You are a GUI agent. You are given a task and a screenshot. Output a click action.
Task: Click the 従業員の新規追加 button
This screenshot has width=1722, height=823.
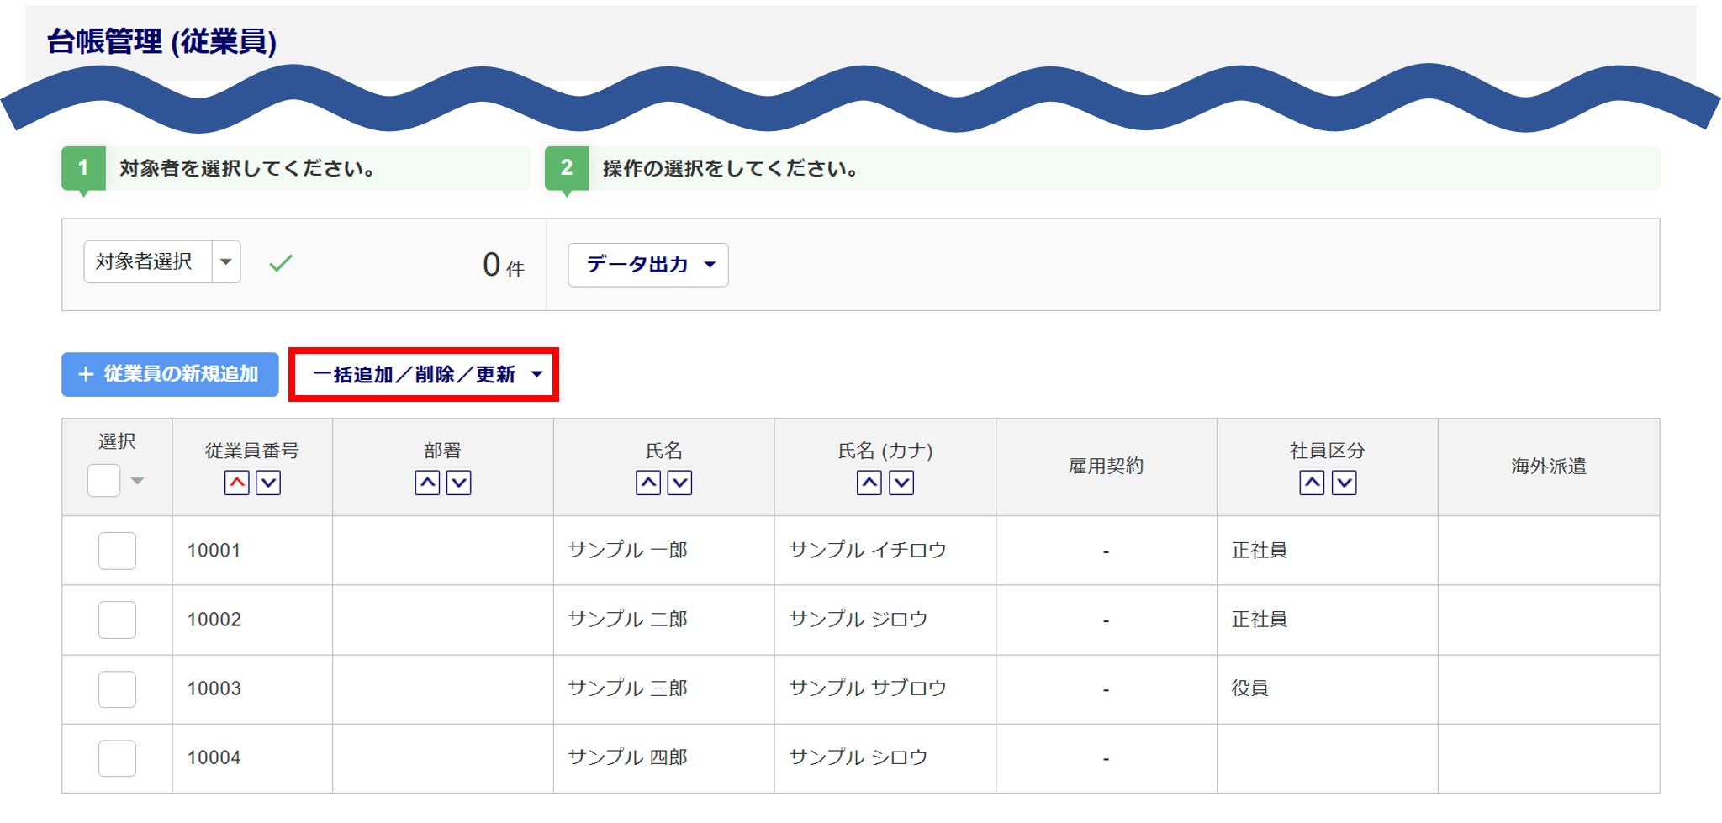tap(170, 374)
